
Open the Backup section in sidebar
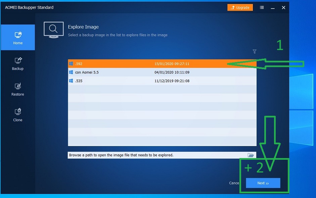(18, 63)
